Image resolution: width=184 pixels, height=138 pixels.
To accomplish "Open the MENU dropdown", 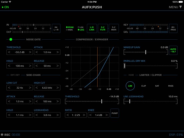I will pyautogui.click(x=175, y=7).
